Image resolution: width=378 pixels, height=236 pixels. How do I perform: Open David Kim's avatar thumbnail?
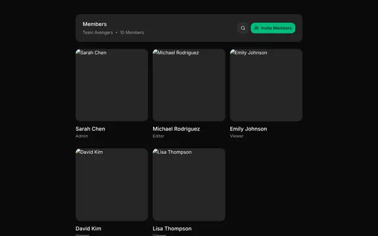click(112, 185)
